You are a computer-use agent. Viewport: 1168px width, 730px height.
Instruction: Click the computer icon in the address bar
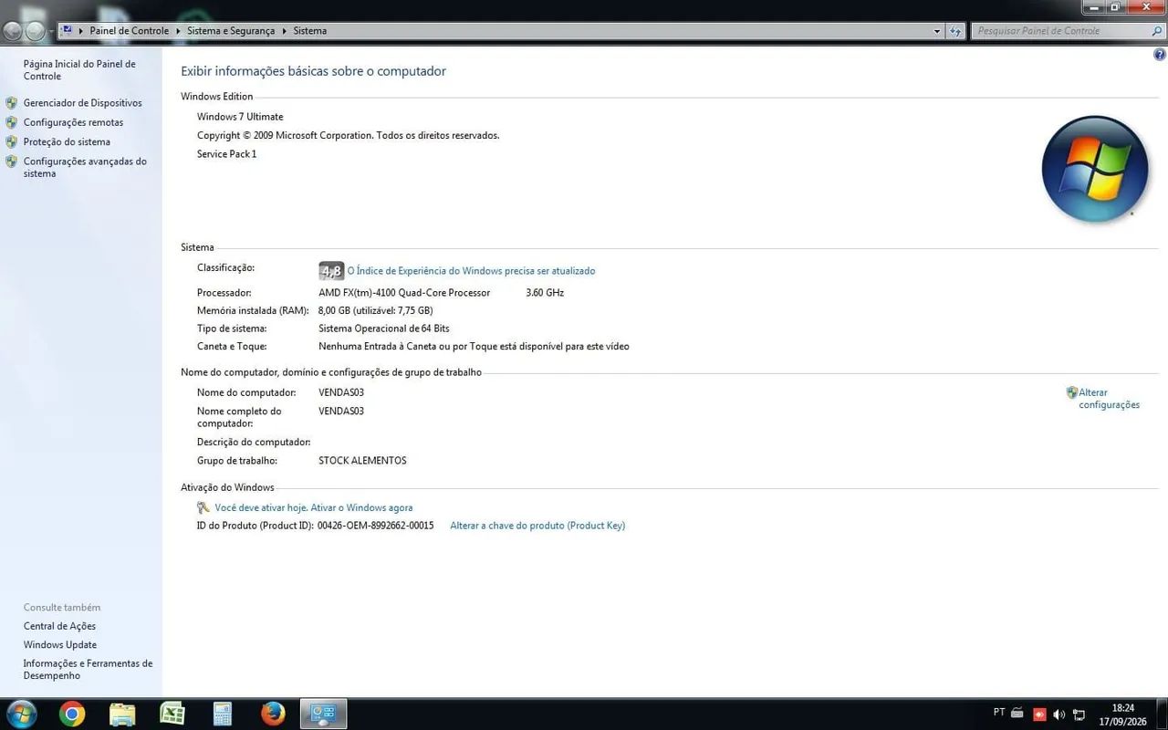click(x=67, y=30)
